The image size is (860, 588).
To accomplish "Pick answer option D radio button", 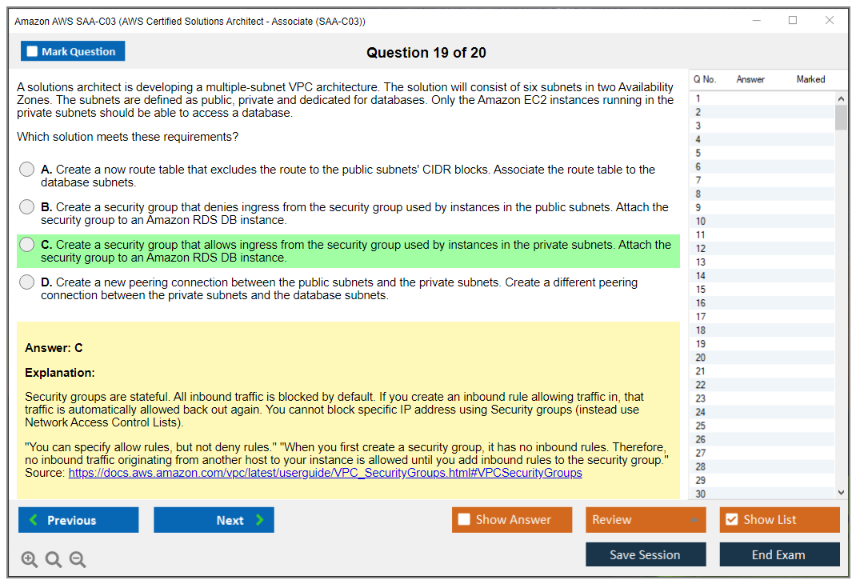I will 27,282.
